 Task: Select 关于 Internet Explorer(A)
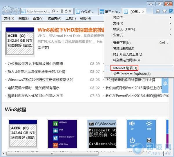[139, 74]
